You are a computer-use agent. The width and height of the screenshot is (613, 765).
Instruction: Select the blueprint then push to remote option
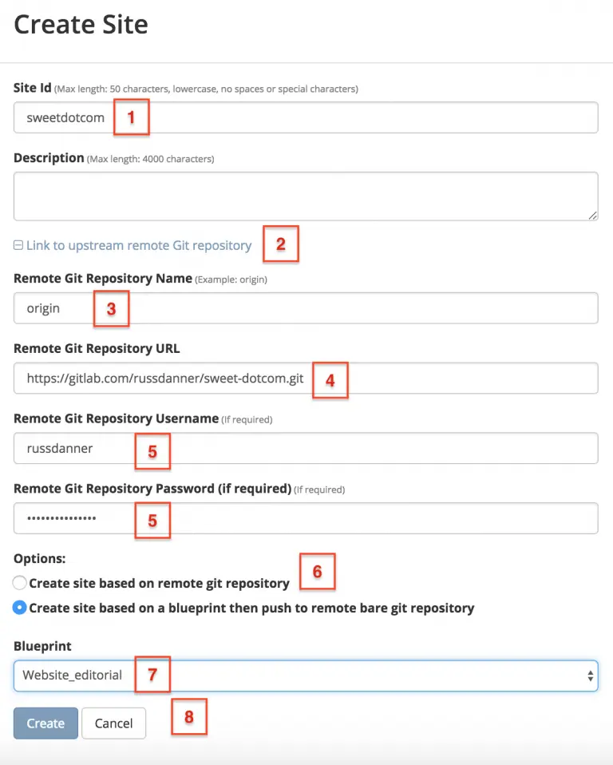pyautogui.click(x=20, y=608)
